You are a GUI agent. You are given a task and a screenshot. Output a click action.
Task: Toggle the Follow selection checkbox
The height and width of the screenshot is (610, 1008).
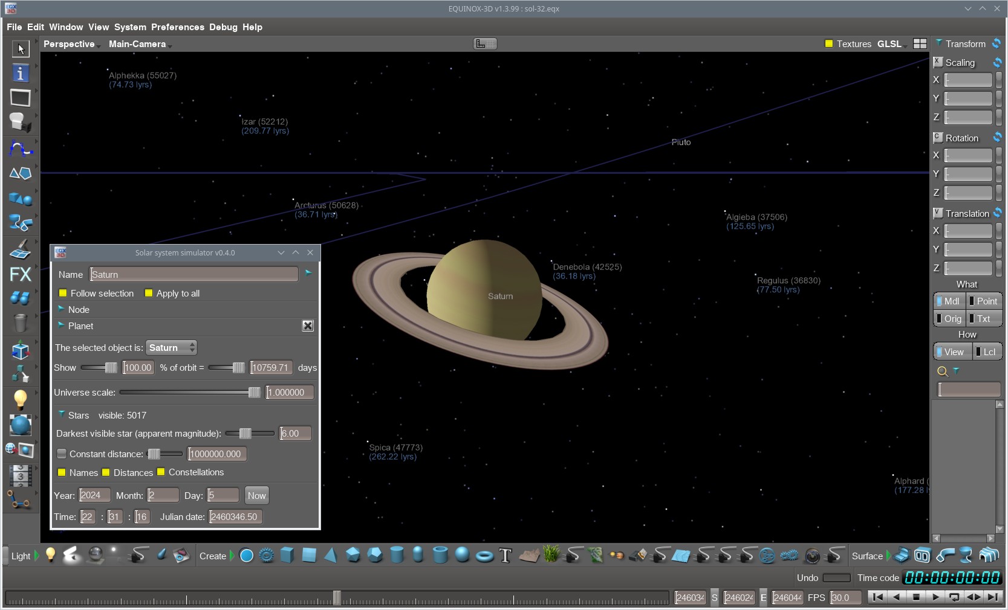[63, 294]
